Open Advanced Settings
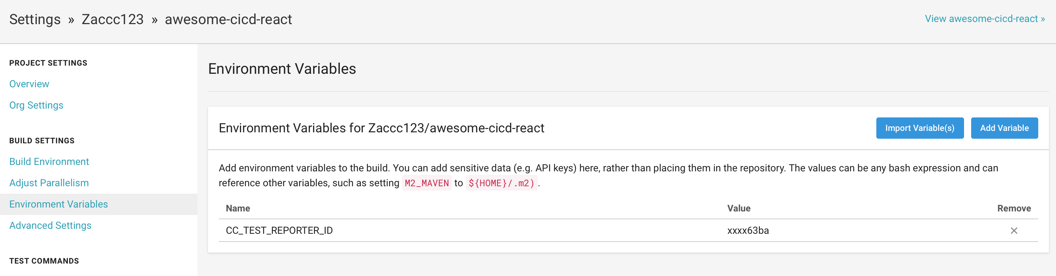Screen dimensions: 1056x276 click(x=50, y=225)
